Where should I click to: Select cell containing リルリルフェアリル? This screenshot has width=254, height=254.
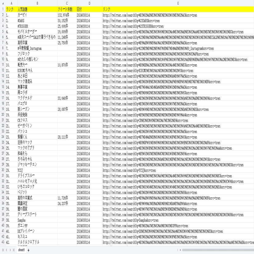coord(37,242)
